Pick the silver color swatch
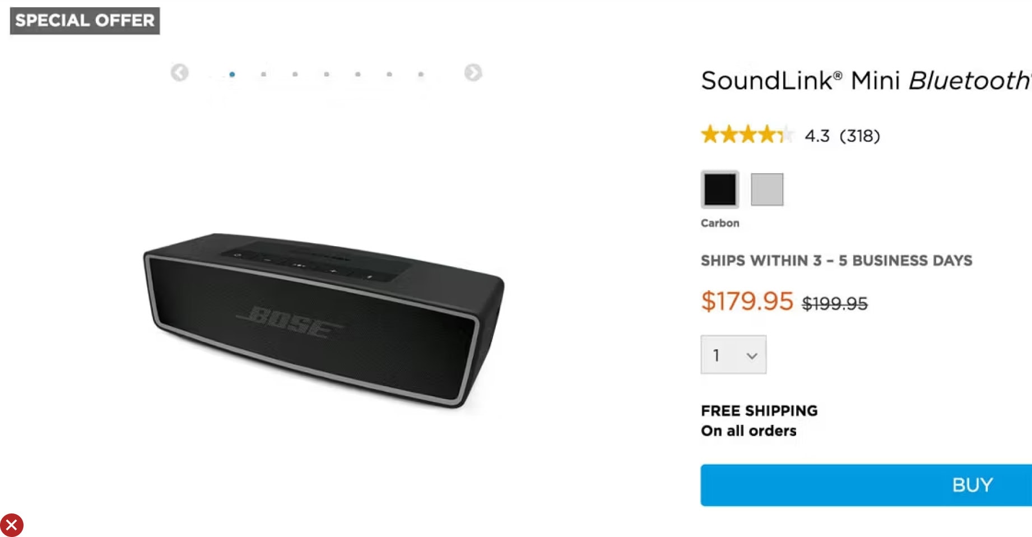Screen dimensions: 1032x537 767,189
